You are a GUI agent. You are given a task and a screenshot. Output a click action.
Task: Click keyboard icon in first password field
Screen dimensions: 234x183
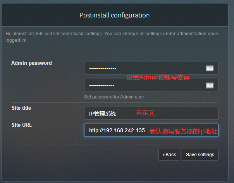click(210, 68)
